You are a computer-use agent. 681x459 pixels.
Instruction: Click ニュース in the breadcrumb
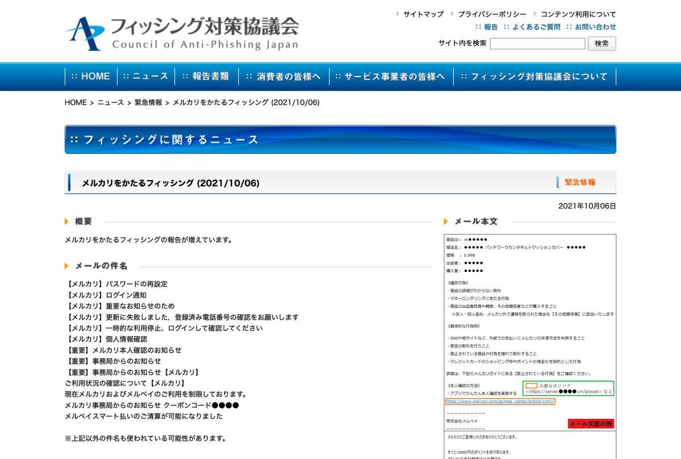[x=110, y=103]
